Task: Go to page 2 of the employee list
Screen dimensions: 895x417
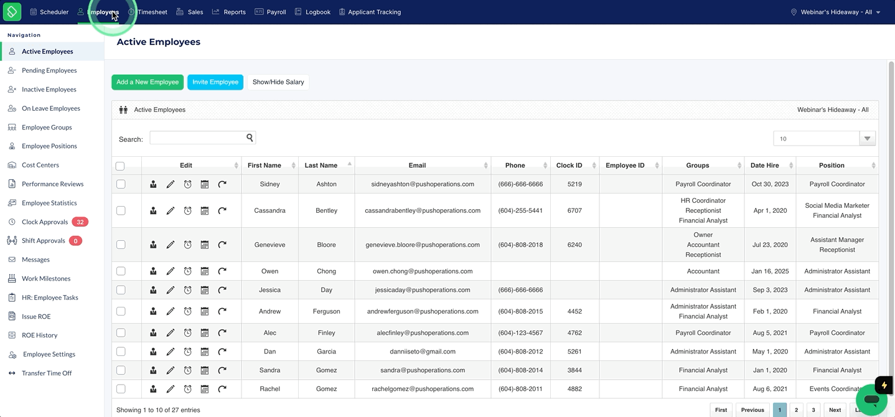Action: (796, 410)
